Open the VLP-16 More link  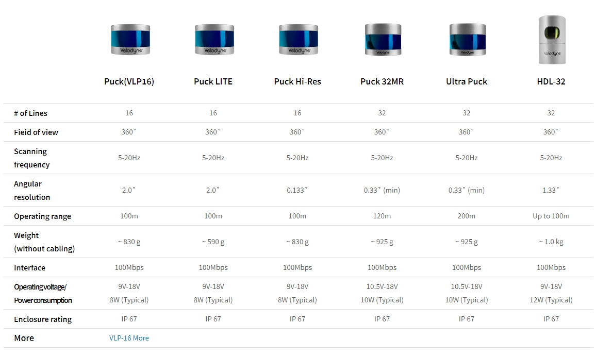pyautogui.click(x=129, y=338)
